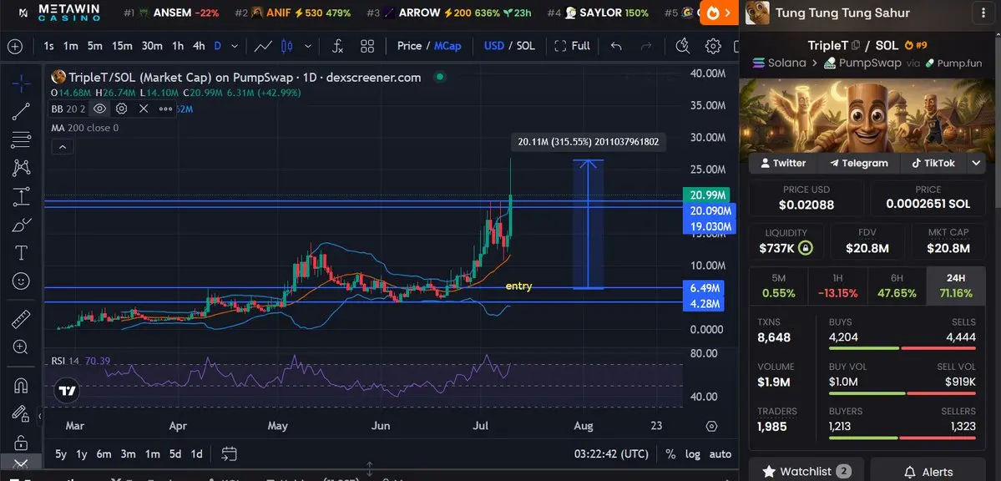Select the trend line drawing tool
The height and width of the screenshot is (481, 1001).
pyautogui.click(x=21, y=112)
